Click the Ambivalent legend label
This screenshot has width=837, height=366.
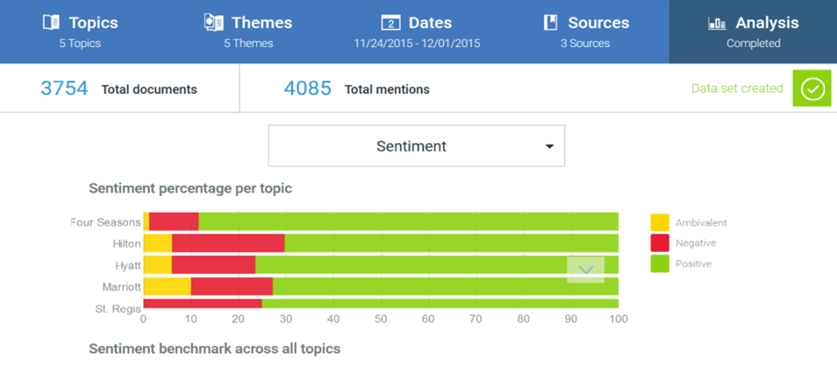coord(701,223)
